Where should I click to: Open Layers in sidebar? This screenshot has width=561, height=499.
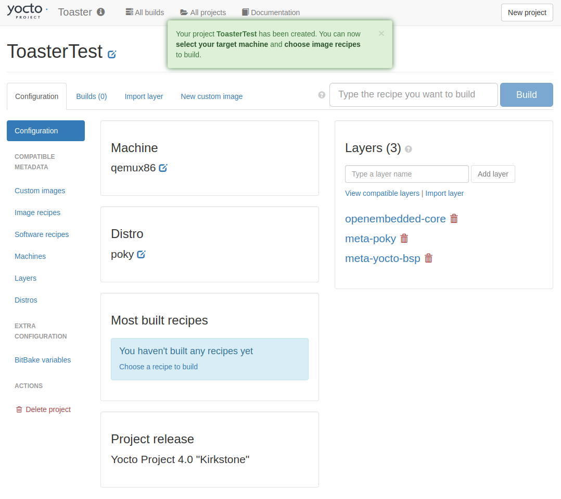[25, 278]
